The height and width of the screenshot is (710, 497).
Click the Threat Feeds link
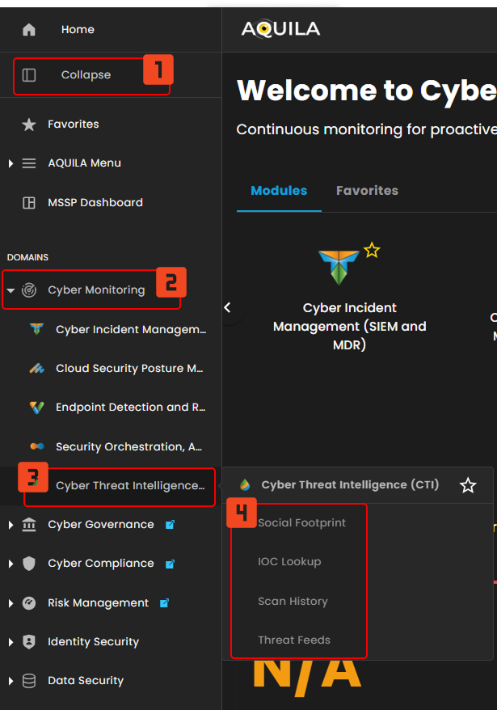pyautogui.click(x=294, y=640)
